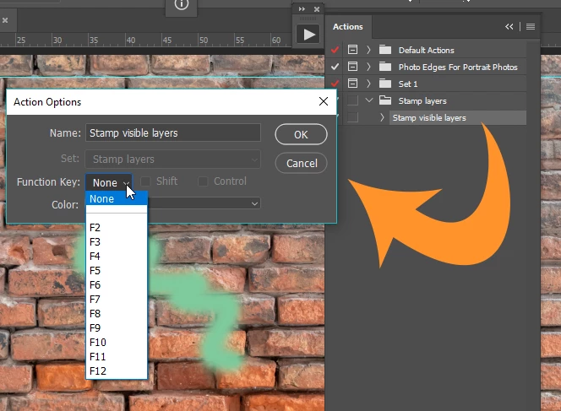Click the ruler at mark 50

coord(204,40)
